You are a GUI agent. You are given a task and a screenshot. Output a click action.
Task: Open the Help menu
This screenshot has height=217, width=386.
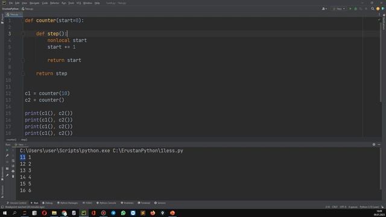pyautogui.click(x=97, y=3)
